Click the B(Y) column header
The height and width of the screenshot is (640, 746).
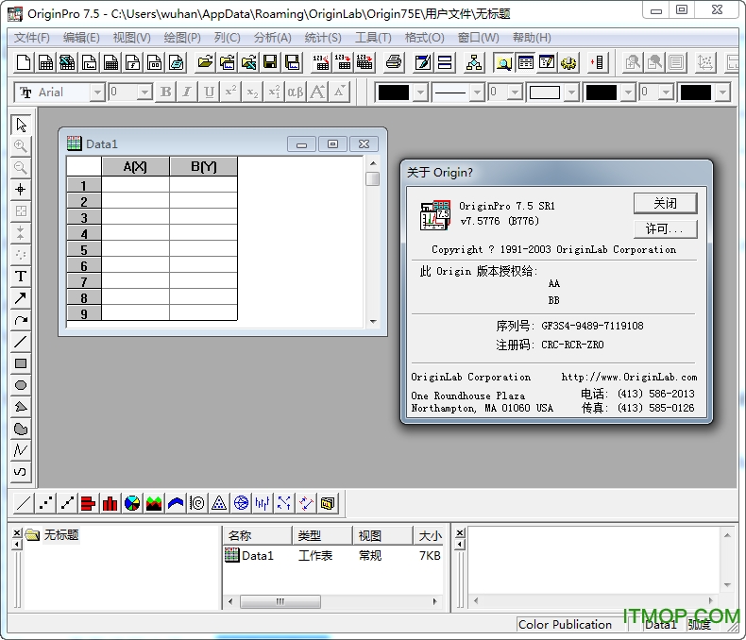coord(203,166)
